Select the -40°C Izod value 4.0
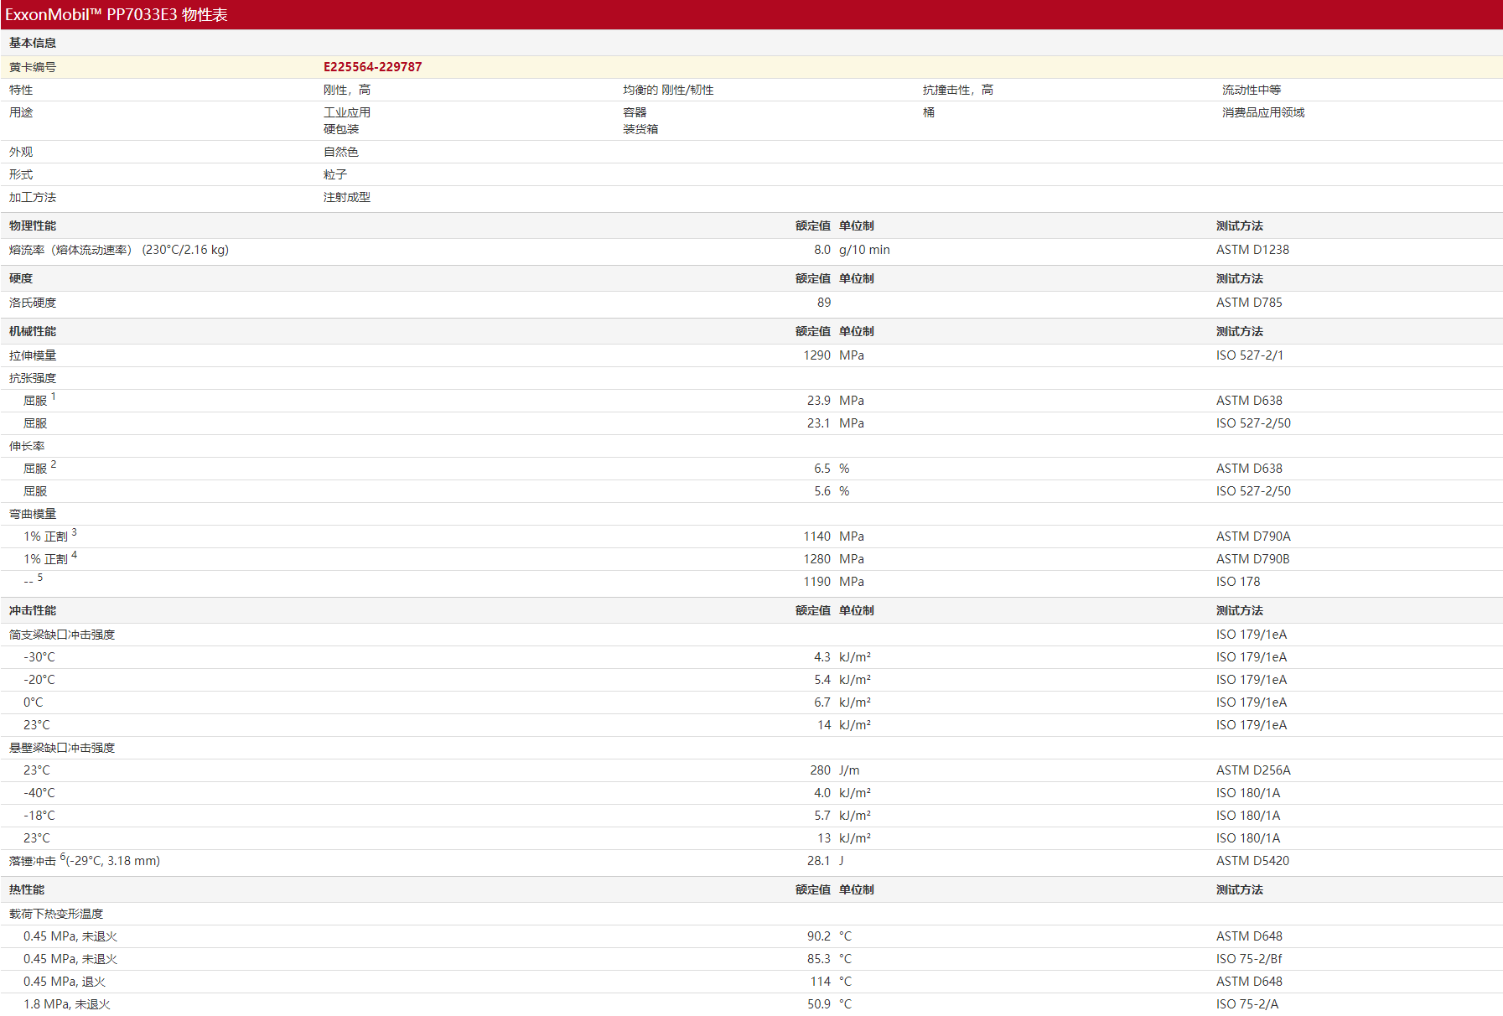 tap(822, 793)
